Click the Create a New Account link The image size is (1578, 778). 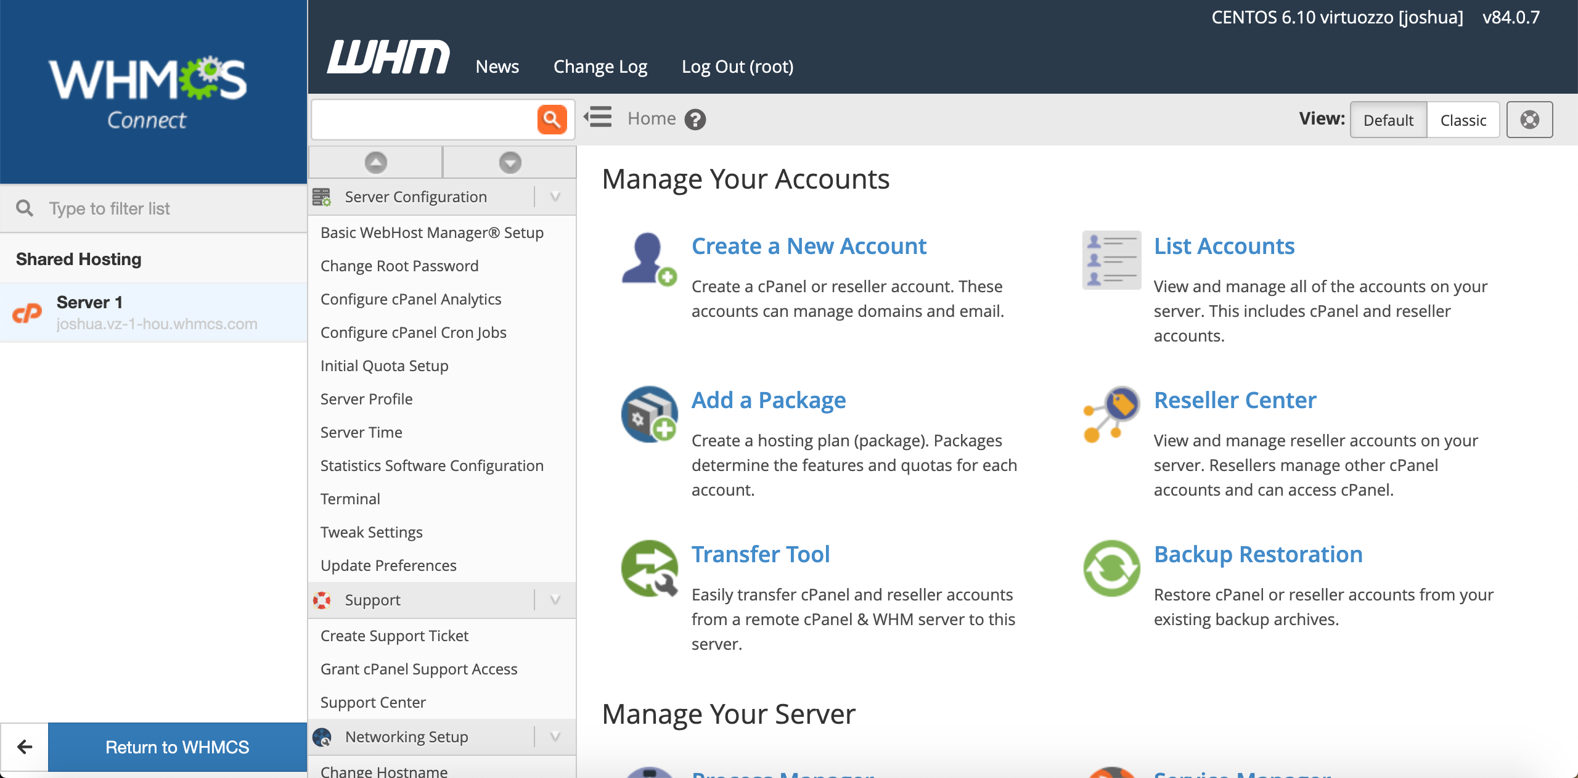pyautogui.click(x=809, y=246)
